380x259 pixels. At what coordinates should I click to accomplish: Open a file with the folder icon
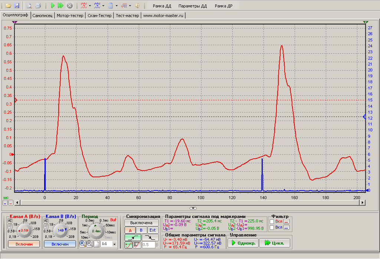pos(9,6)
